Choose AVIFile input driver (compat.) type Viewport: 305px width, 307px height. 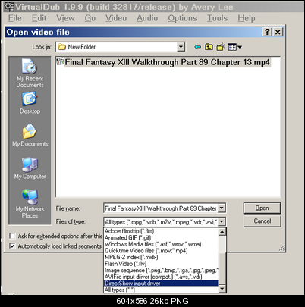[x=161, y=277]
